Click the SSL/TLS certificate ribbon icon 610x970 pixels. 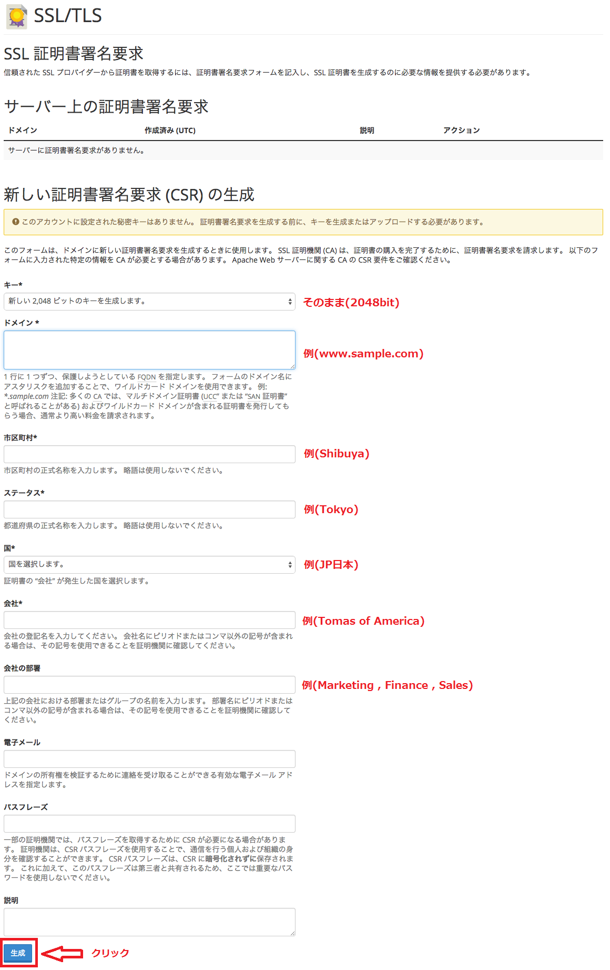pyautogui.click(x=17, y=16)
